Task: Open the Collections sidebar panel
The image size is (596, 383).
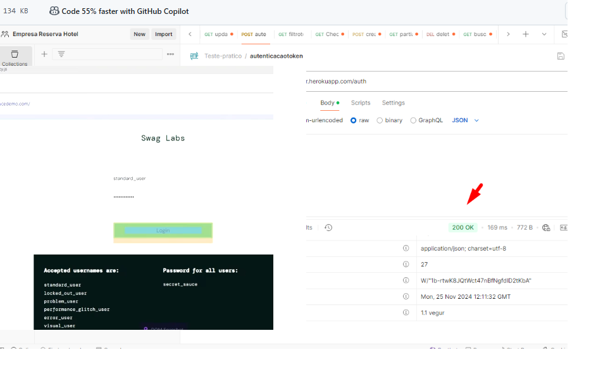Action: coord(15,58)
